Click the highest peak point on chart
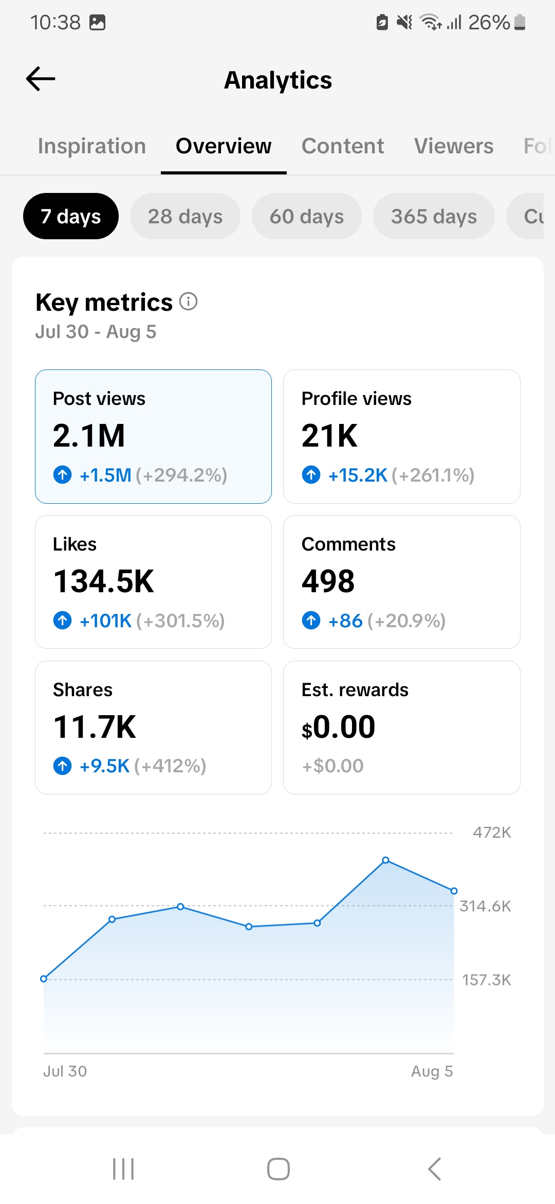 [x=386, y=860]
